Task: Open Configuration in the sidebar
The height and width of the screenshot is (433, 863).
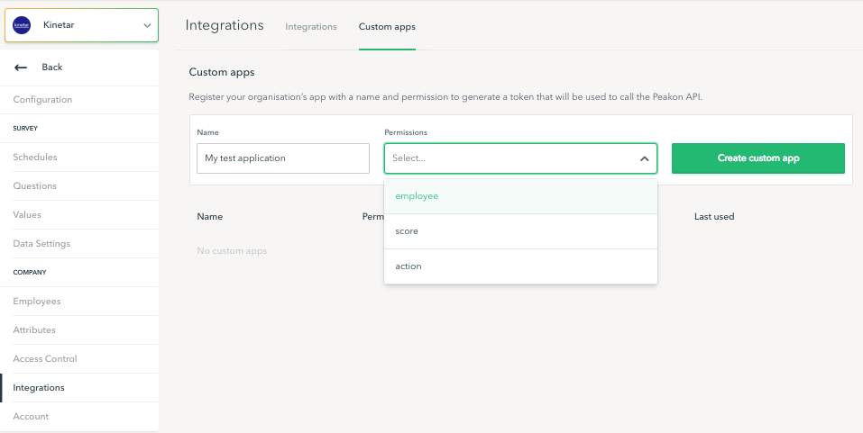Action: [42, 100]
